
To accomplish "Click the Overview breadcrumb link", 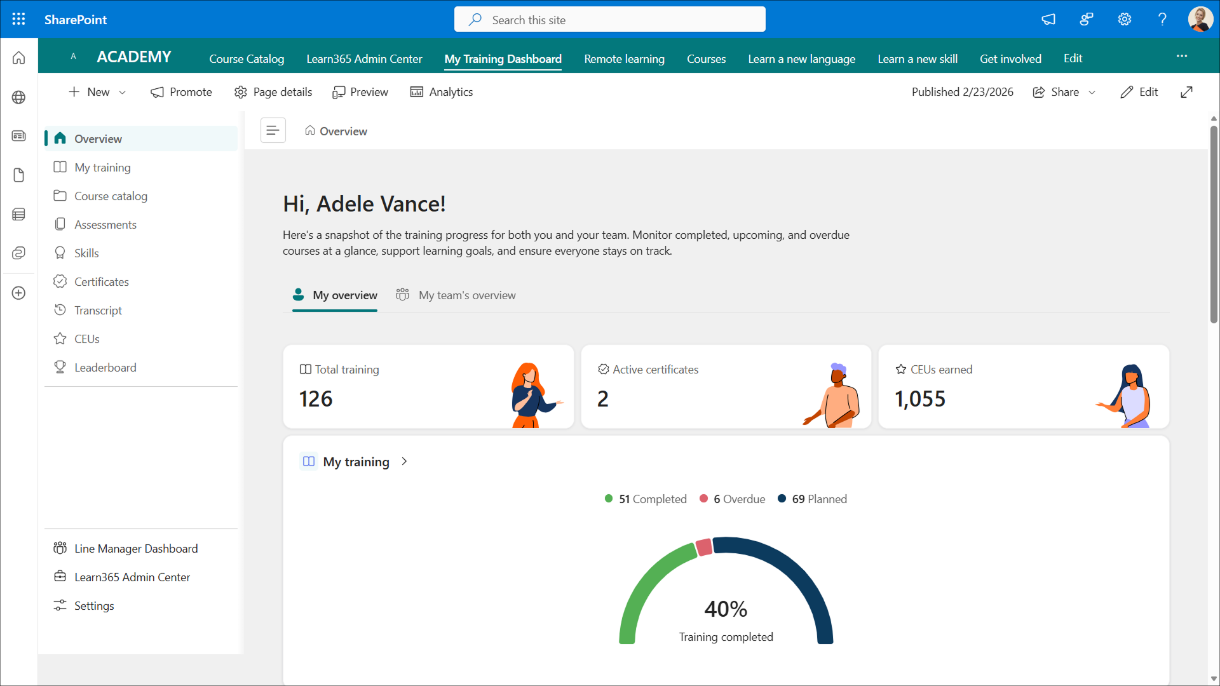I will (336, 131).
